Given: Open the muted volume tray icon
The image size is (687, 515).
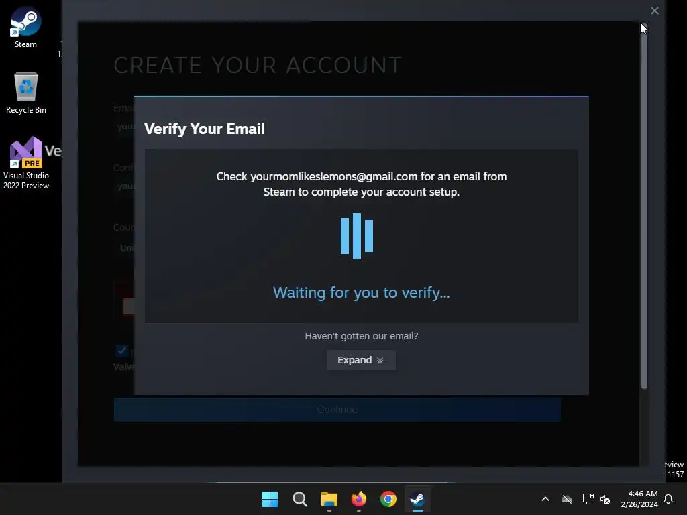Looking at the screenshot, I should (x=605, y=499).
